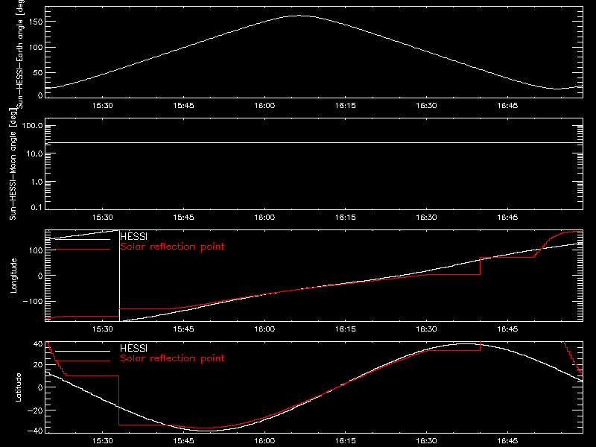Screen dimensions: 596x447
Task: Click the peak of the Earth angle curve
Action: pyautogui.click(x=299, y=16)
